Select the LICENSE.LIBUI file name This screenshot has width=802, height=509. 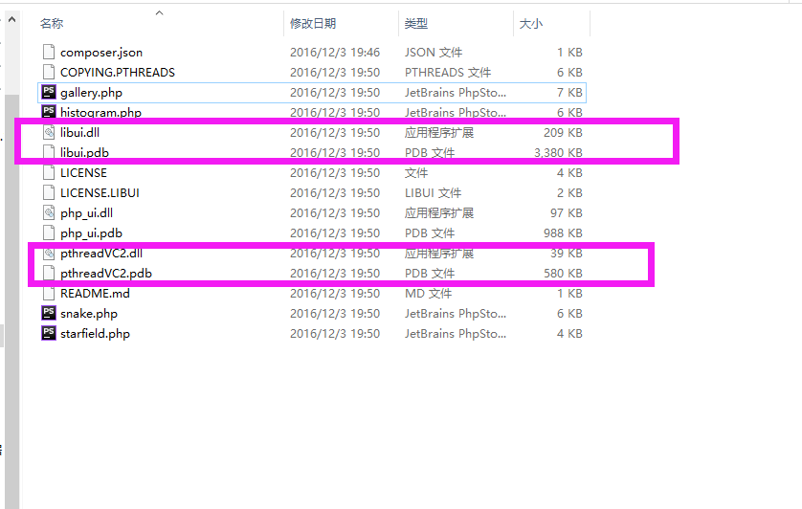(x=100, y=193)
